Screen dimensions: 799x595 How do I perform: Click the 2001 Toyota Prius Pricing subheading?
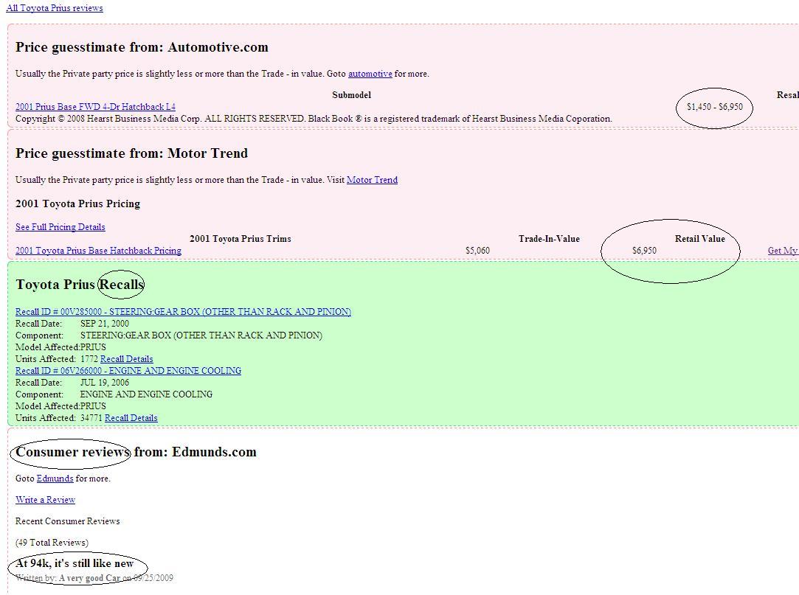point(77,203)
